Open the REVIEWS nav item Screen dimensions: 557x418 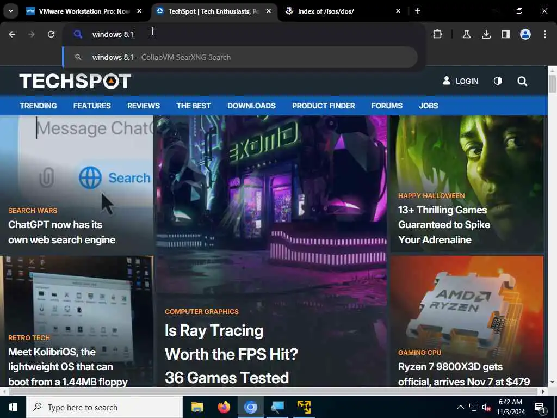click(x=144, y=106)
